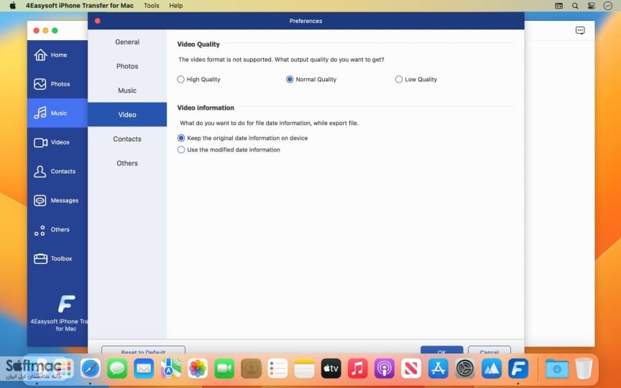This screenshot has width=621, height=388.
Task: Click Reset to Default button
Action: 143,350
